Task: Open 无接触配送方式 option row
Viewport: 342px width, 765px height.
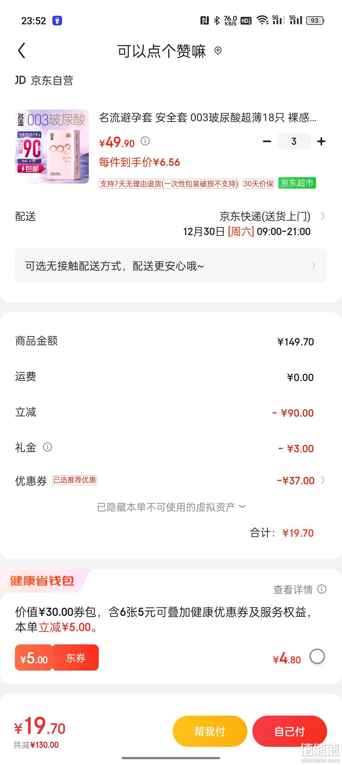Action: (171, 265)
